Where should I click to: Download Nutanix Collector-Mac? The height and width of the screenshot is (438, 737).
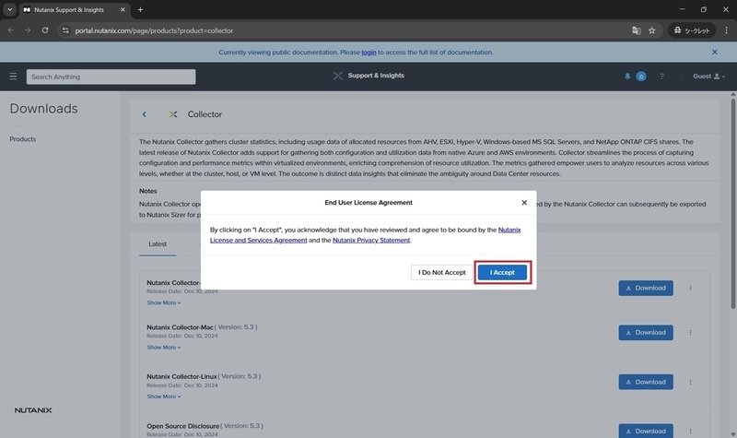(x=646, y=333)
